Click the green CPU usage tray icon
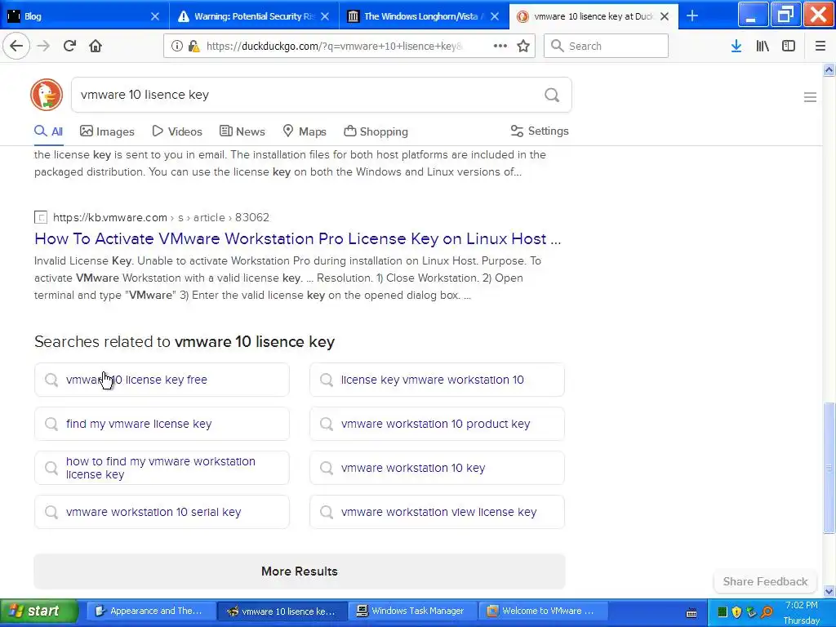 point(723,612)
